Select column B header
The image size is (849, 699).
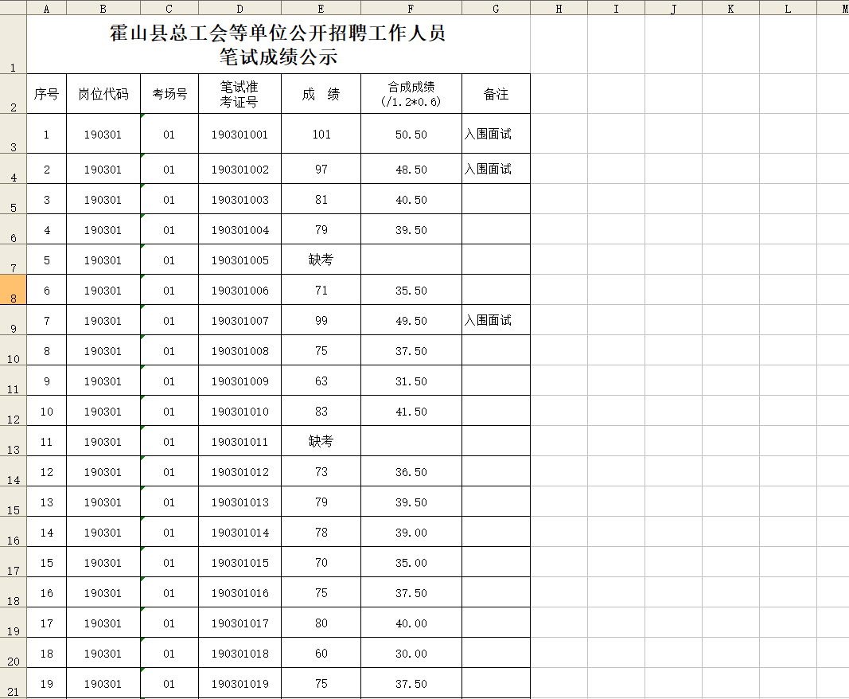point(103,8)
